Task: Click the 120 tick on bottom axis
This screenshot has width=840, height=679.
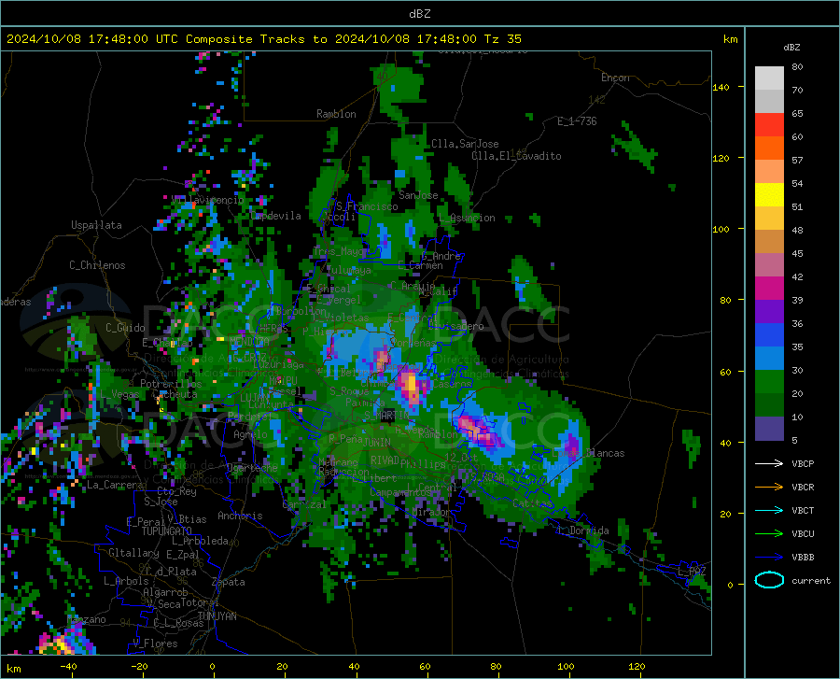Action: [x=637, y=666]
